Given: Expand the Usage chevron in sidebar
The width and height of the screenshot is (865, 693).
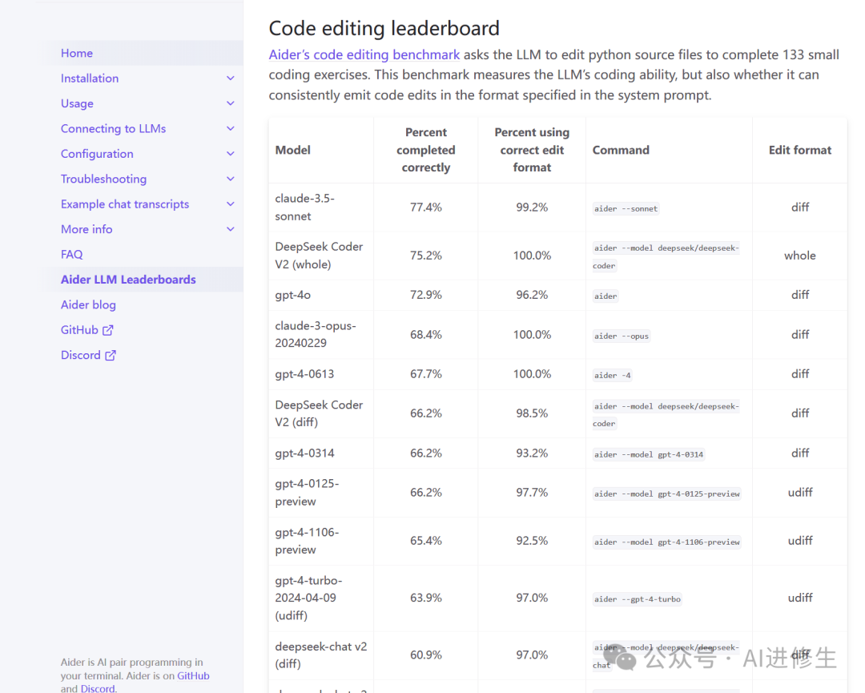Looking at the screenshot, I should (231, 103).
